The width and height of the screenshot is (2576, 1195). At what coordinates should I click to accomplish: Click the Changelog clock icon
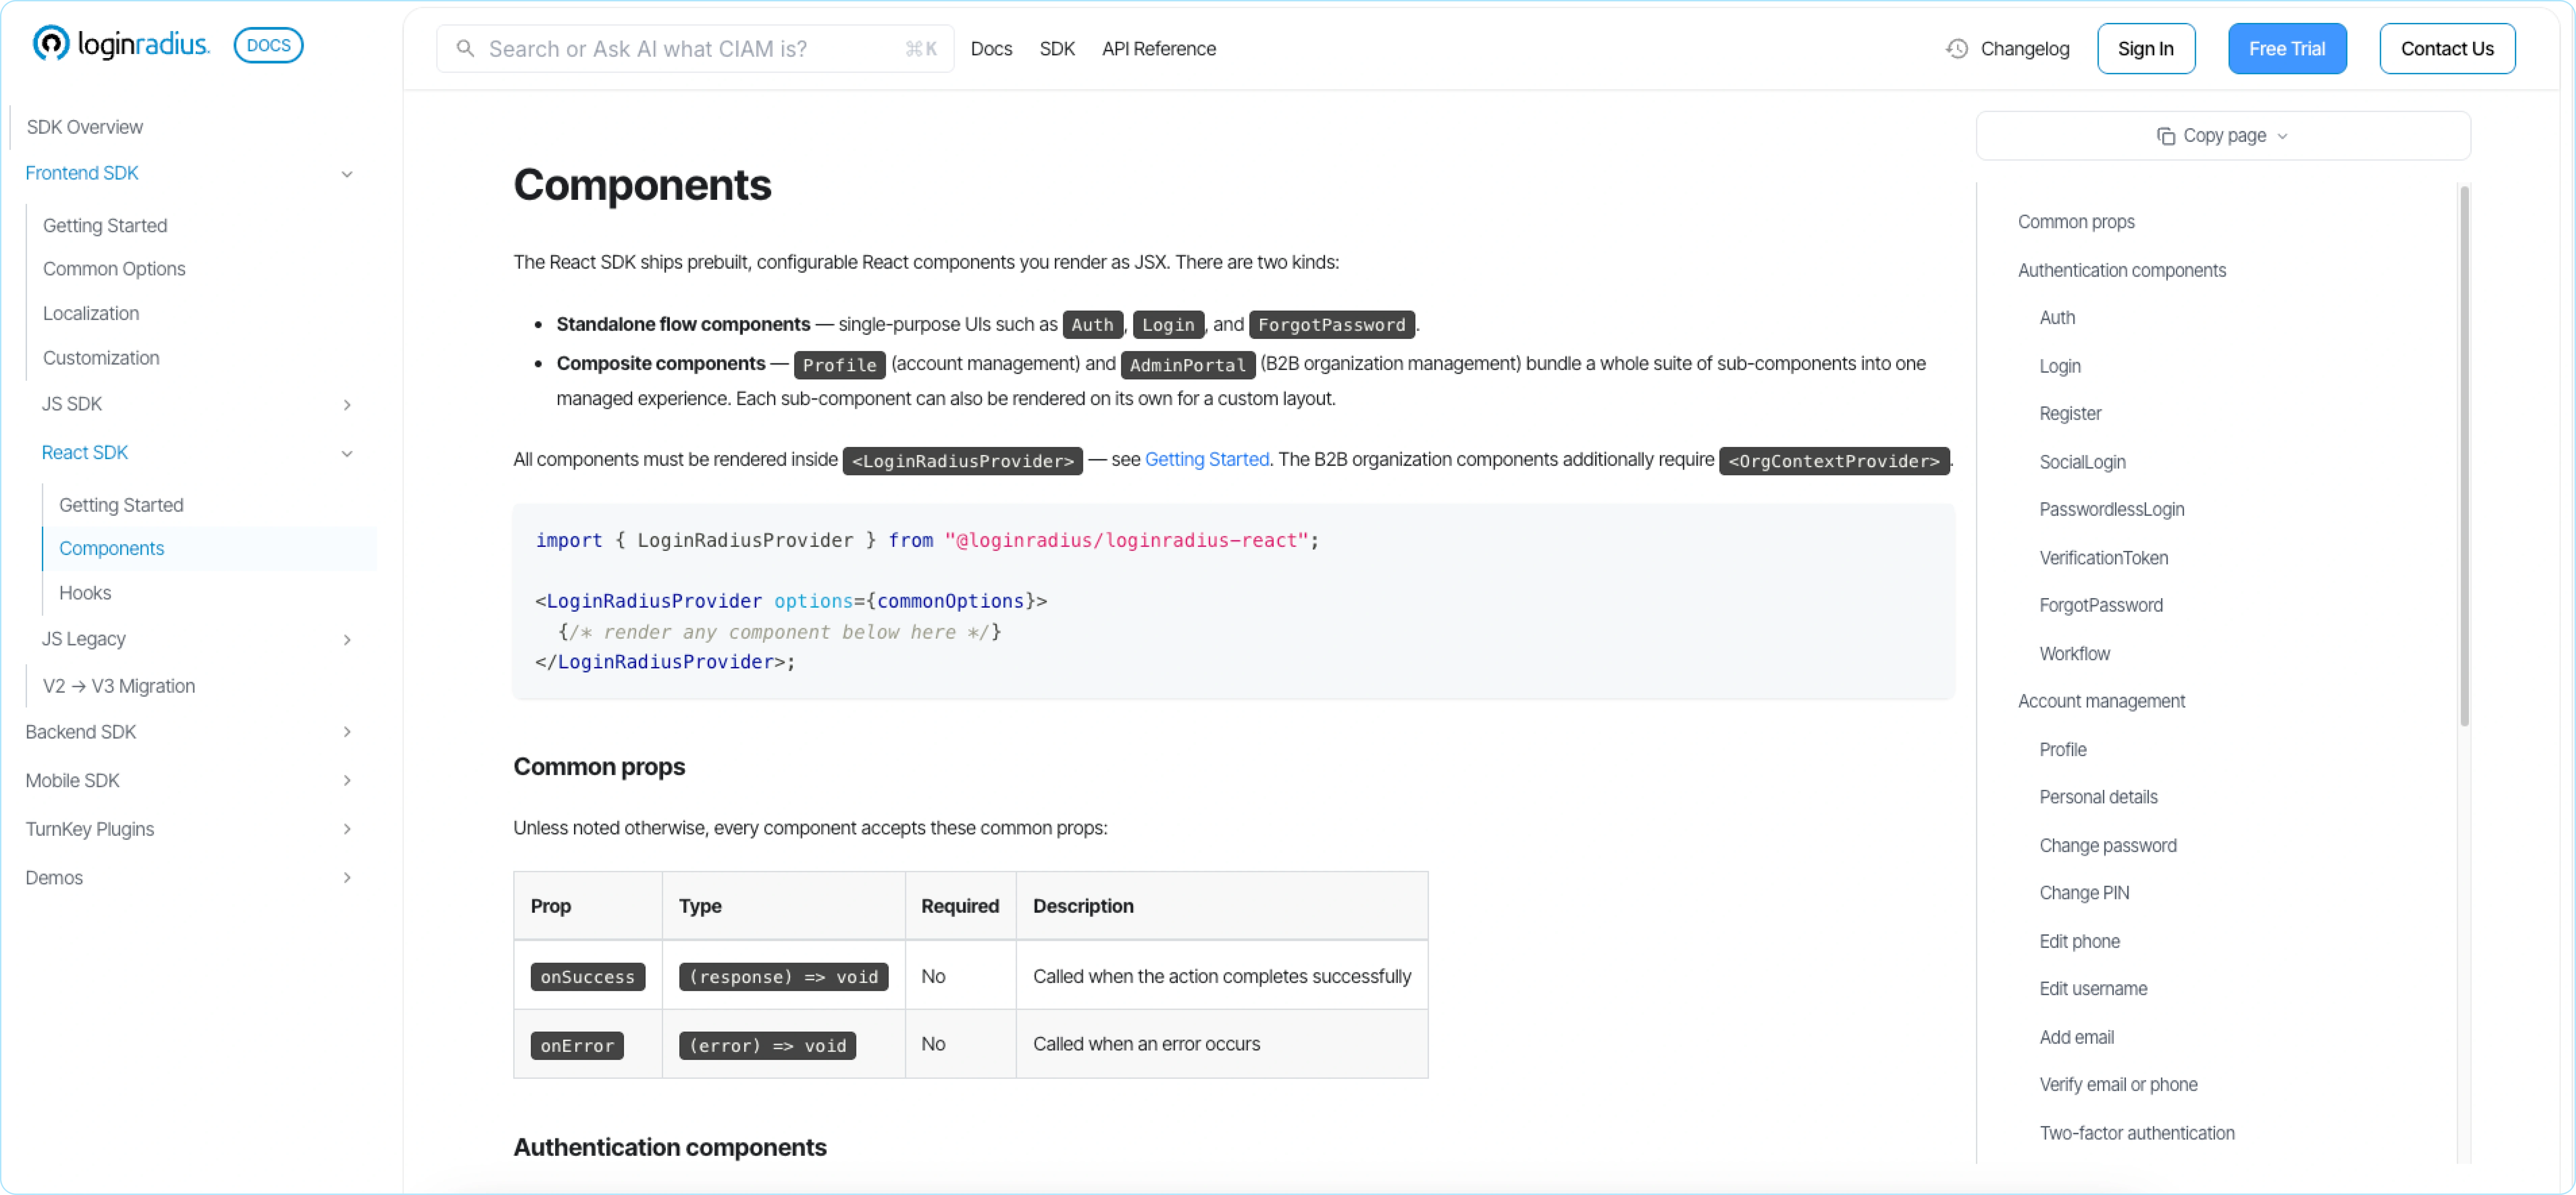pos(1957,48)
